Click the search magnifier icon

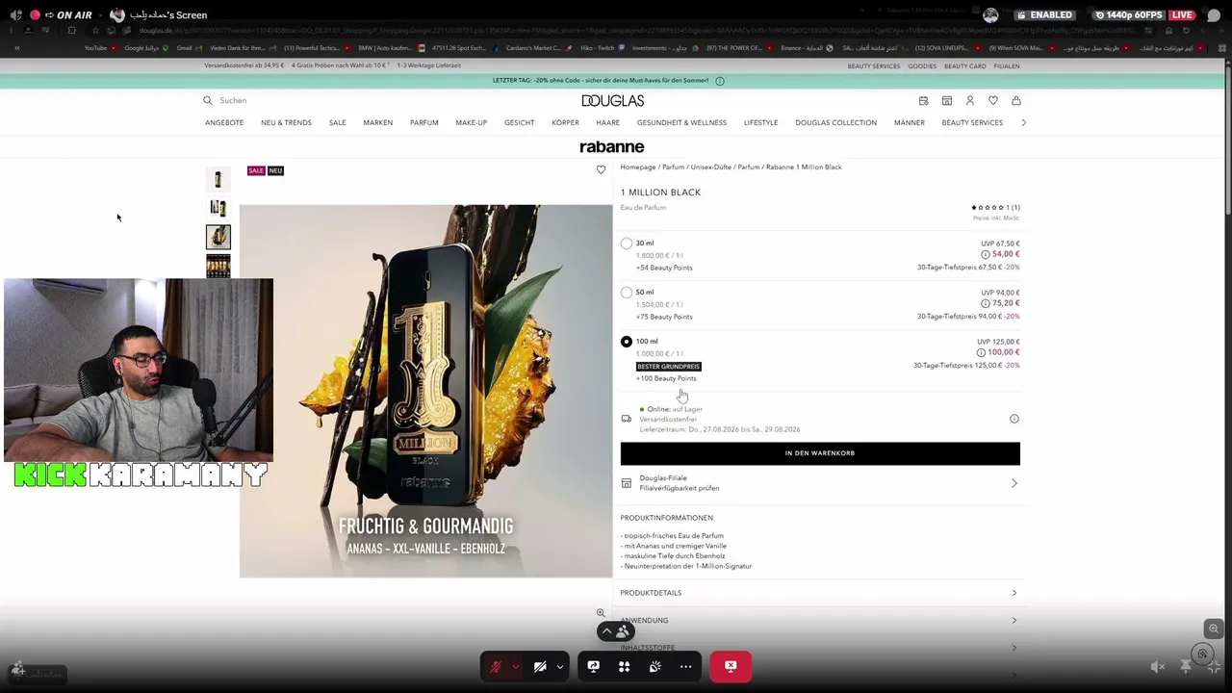tap(207, 100)
